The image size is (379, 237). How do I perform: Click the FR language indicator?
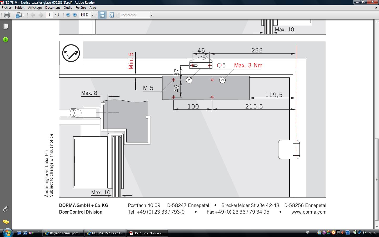point(307,233)
